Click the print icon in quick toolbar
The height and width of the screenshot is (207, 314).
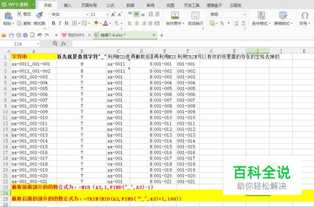(x=25, y=35)
